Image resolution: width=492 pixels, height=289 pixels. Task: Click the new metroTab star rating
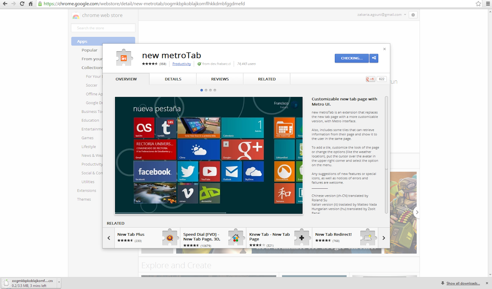coord(150,64)
